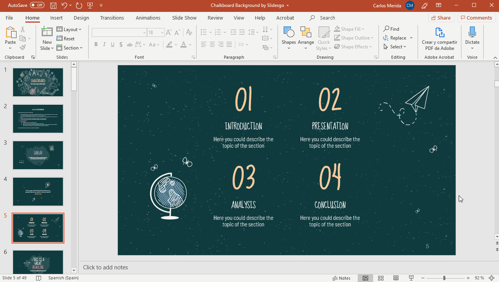Undo the last action
Screen dimensions: 499x282
pyautogui.click(x=64, y=5)
